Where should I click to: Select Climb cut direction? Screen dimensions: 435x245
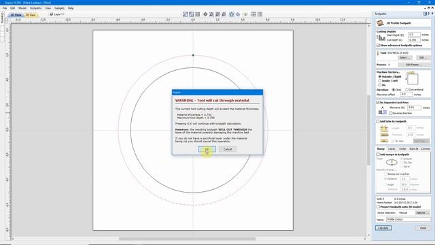(x=394, y=90)
